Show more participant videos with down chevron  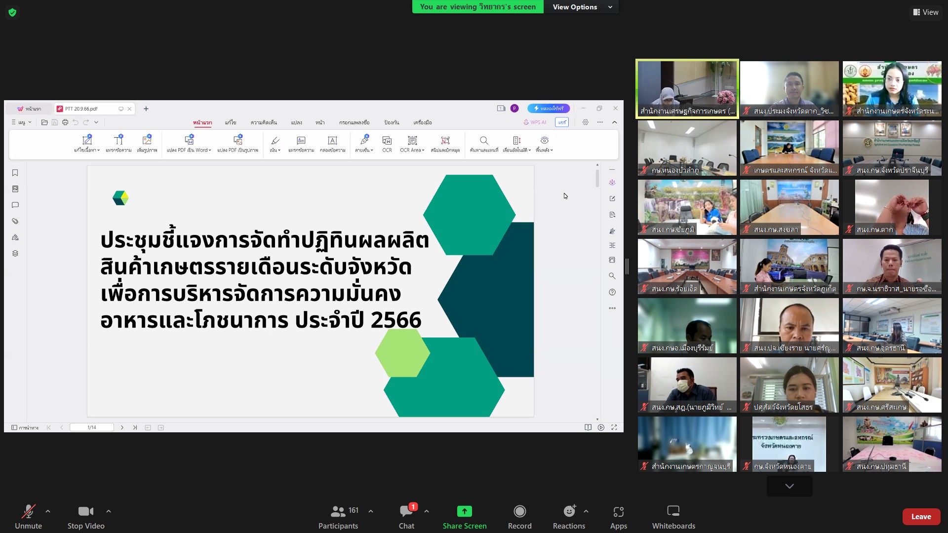click(790, 486)
